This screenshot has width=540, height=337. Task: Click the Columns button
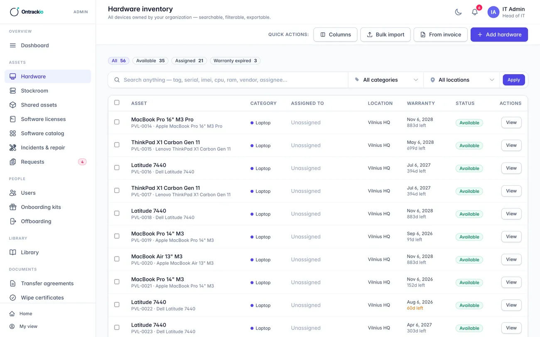(335, 34)
